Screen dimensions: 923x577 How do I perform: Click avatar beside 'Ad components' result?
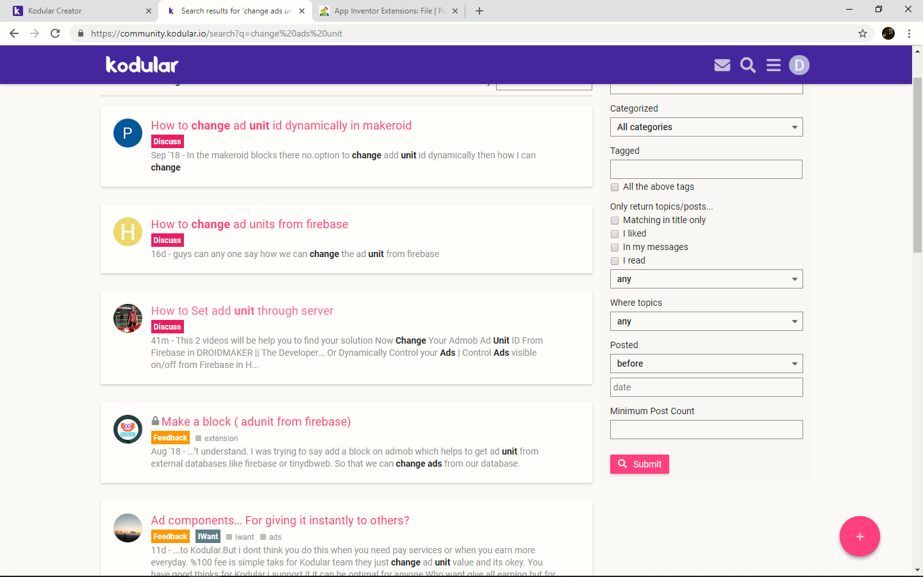click(128, 528)
